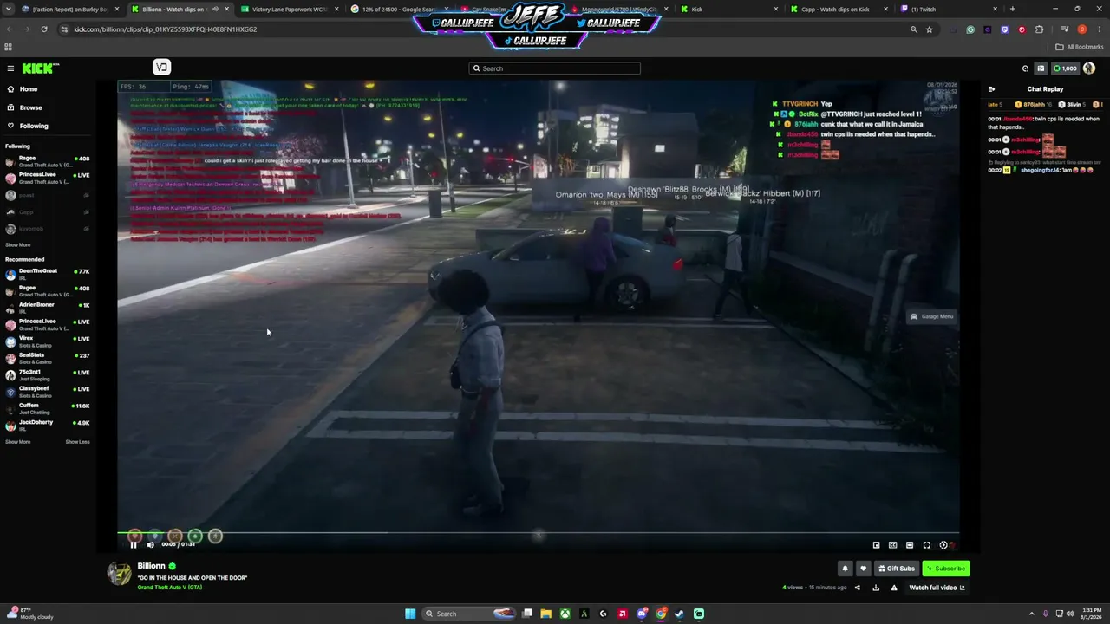
Task: Toggle theater mode on the player
Action: tap(910, 545)
